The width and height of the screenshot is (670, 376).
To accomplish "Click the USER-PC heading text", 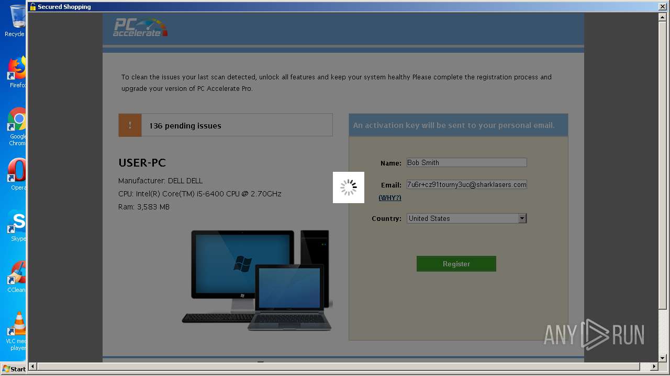I will pyautogui.click(x=142, y=162).
